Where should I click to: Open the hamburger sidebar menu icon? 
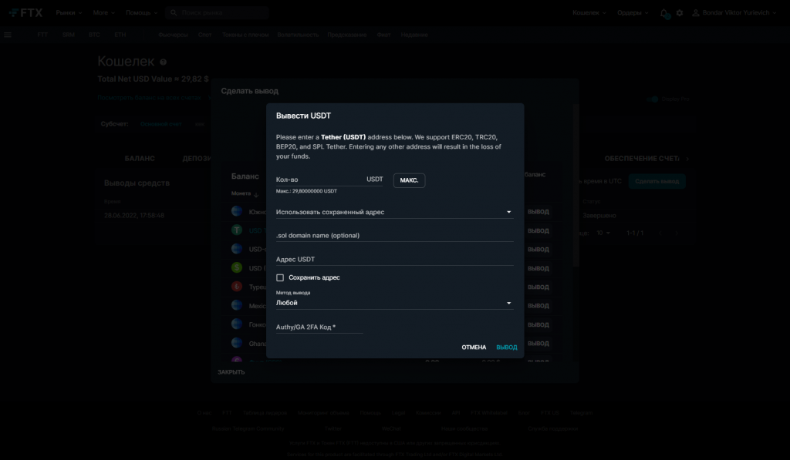coord(8,35)
